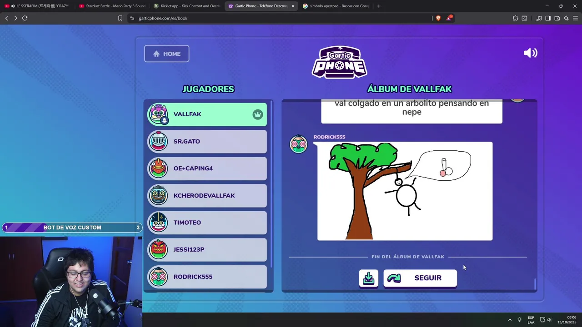The width and height of the screenshot is (582, 327).
Task: Click the tree drawing in the album
Action: click(x=405, y=191)
